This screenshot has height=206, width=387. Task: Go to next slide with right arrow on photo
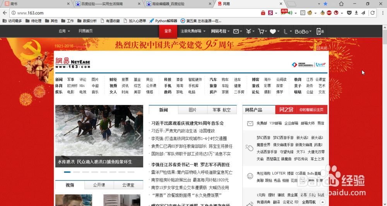coord(139,136)
